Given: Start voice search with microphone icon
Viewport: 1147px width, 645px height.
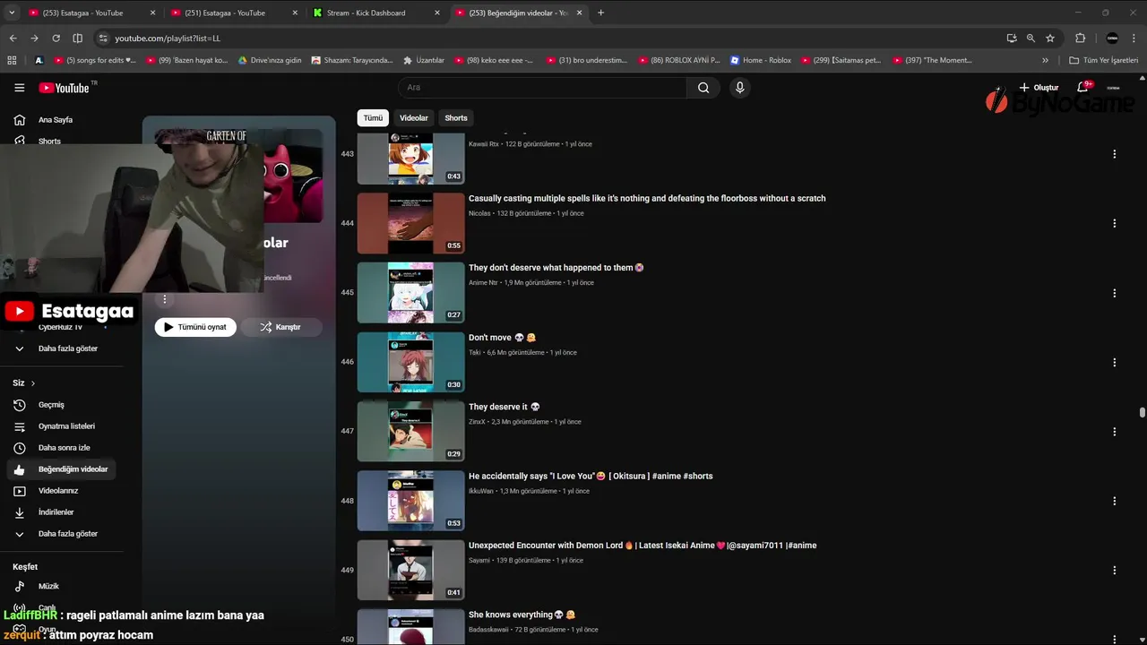Looking at the screenshot, I should pyautogui.click(x=739, y=88).
